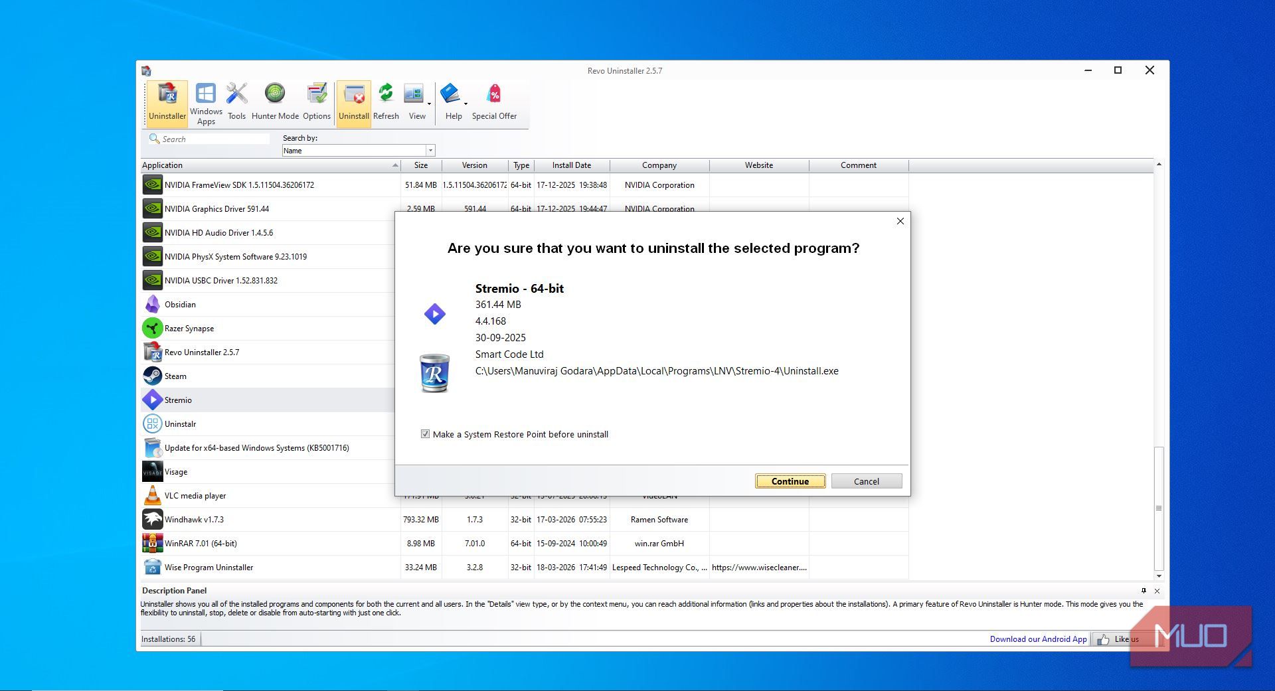This screenshot has height=691, width=1275.
Task: Expand the View dropdown arrow
Action: tap(430, 104)
